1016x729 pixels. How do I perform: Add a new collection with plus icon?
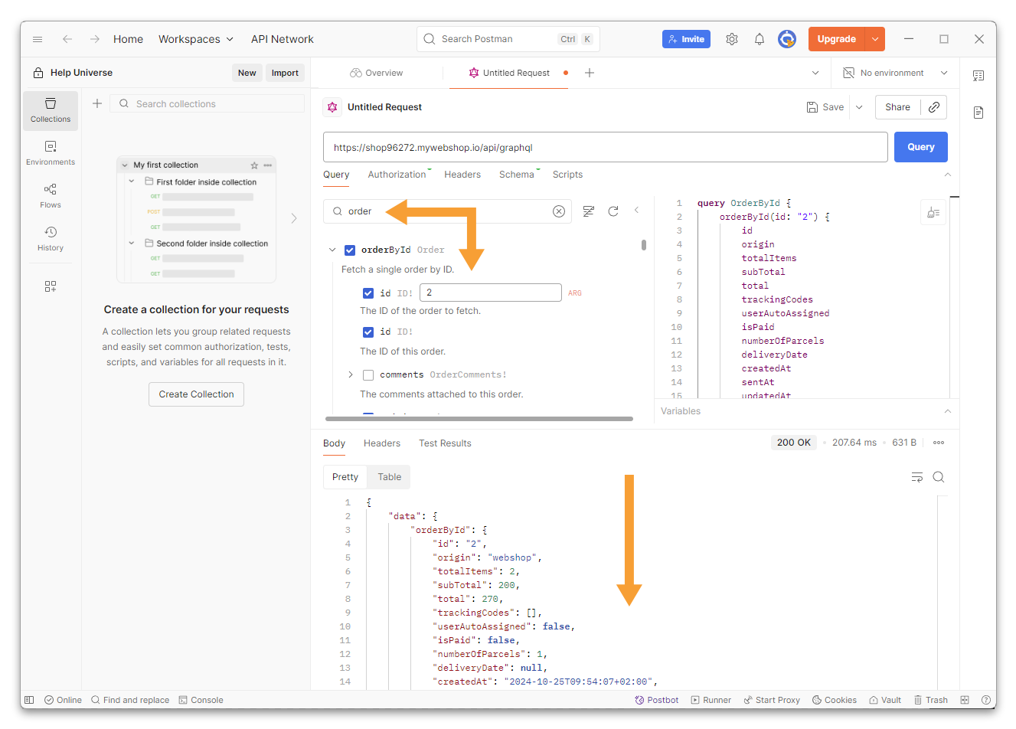[x=97, y=103]
